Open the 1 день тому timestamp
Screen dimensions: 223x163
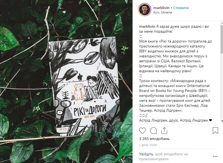(148, 145)
